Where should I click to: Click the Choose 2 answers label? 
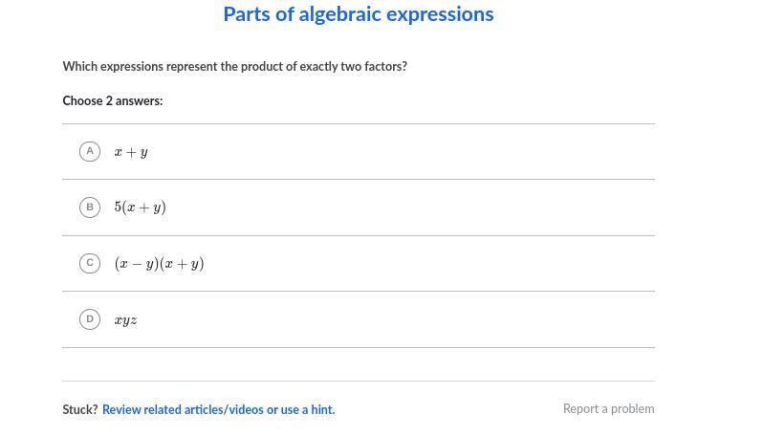(113, 100)
